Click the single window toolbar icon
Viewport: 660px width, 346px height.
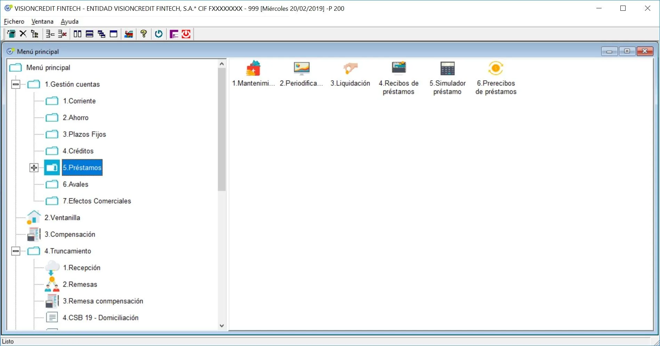click(113, 34)
